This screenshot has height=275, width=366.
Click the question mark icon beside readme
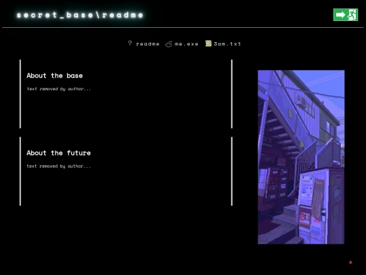coord(130,43)
